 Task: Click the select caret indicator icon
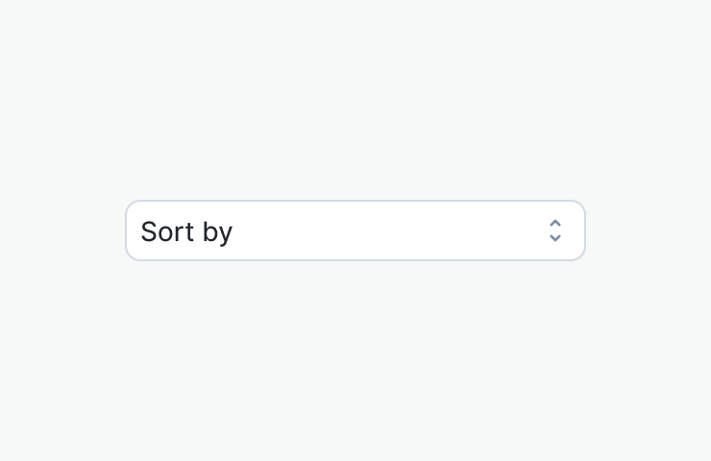[554, 230]
